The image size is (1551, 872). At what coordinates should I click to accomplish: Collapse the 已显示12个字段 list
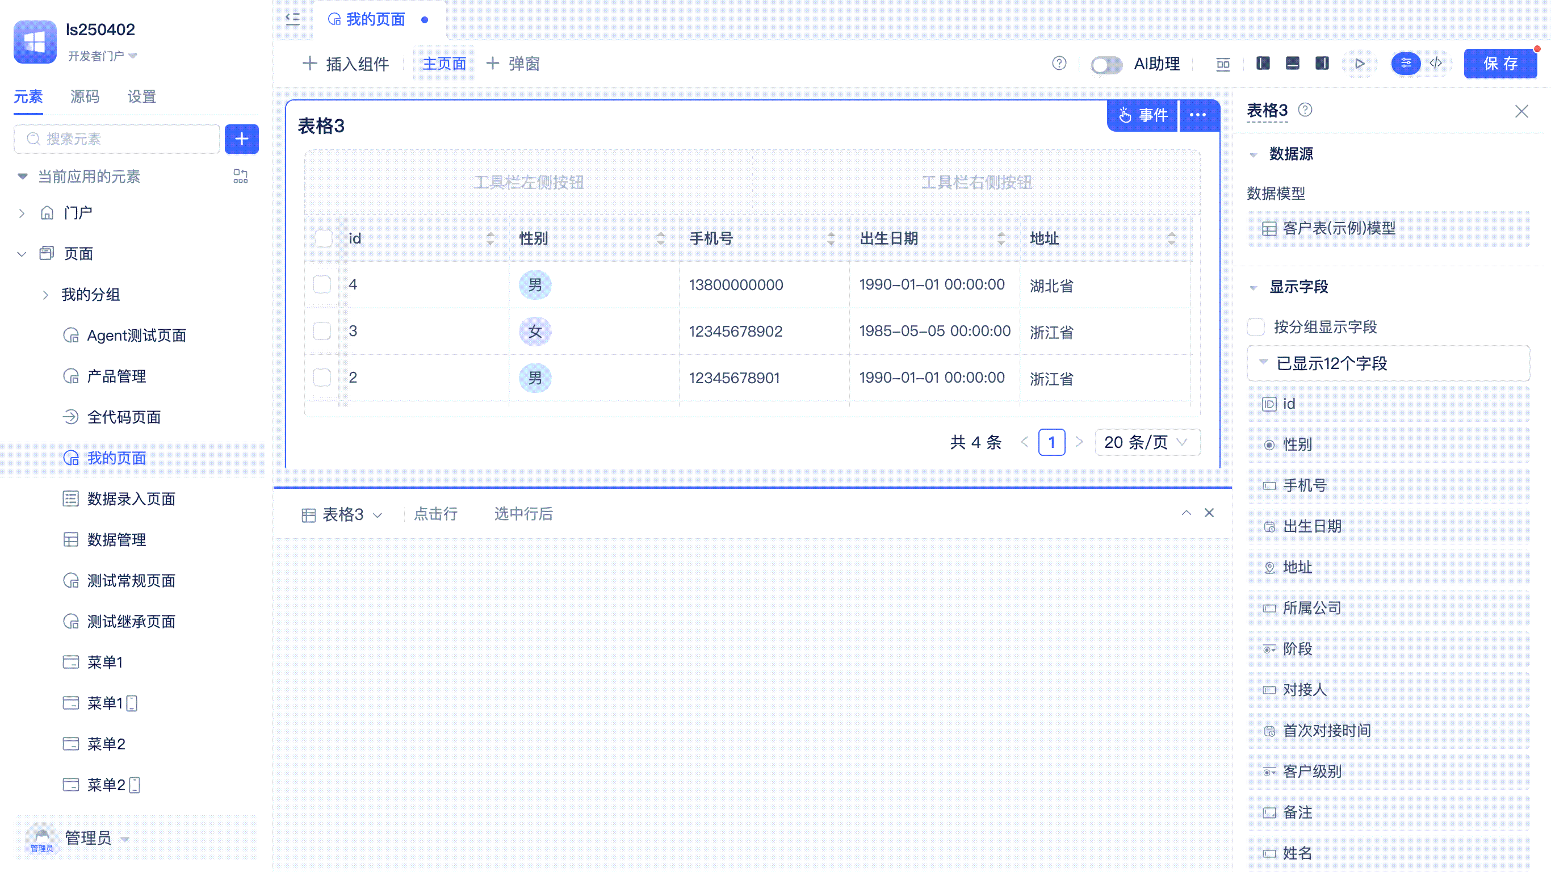(1264, 362)
